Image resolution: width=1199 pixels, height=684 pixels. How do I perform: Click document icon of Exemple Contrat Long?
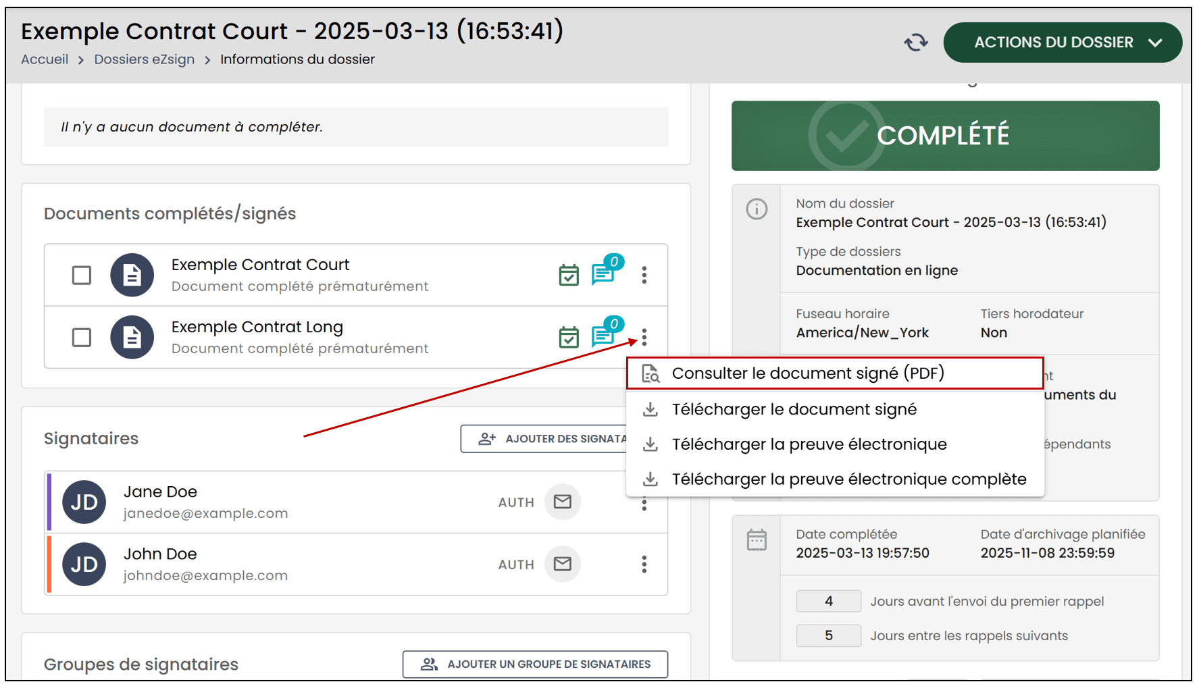(132, 337)
